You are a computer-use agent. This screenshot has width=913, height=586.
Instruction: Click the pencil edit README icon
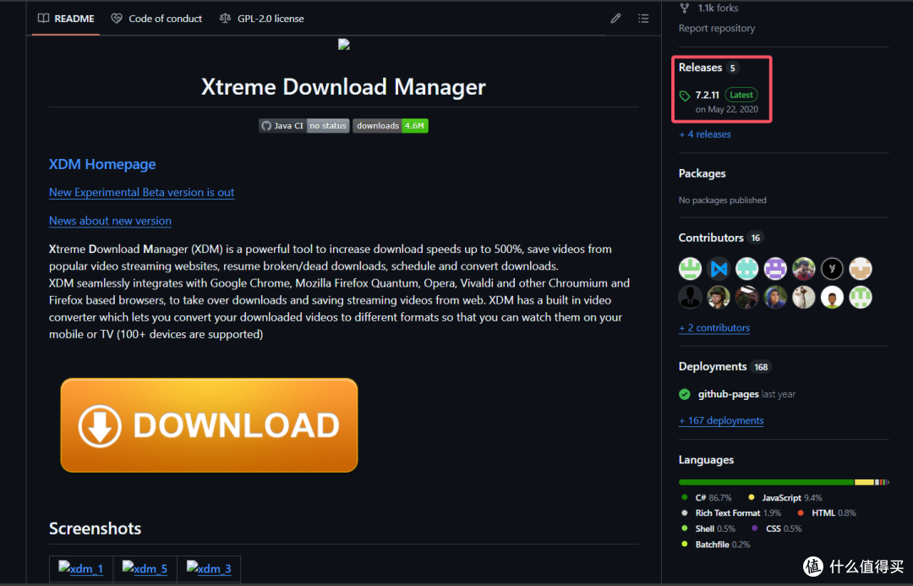pos(615,19)
